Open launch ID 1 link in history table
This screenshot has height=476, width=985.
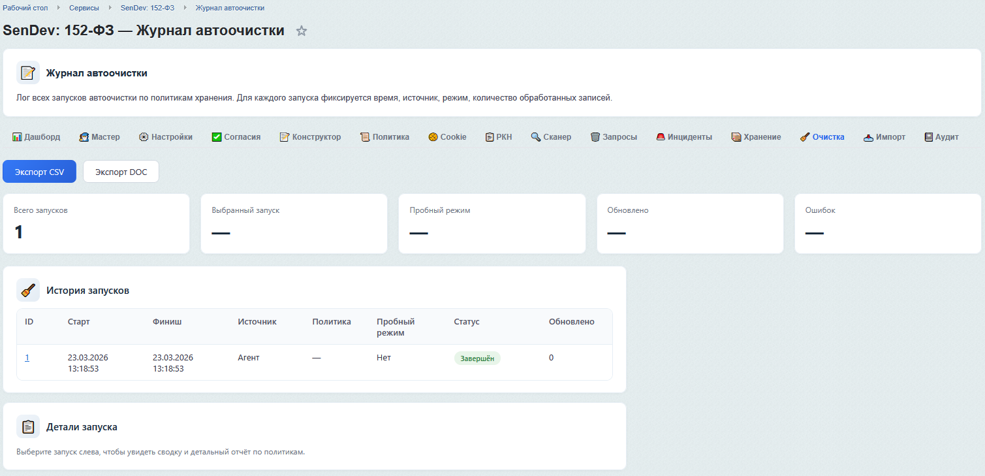click(x=27, y=358)
